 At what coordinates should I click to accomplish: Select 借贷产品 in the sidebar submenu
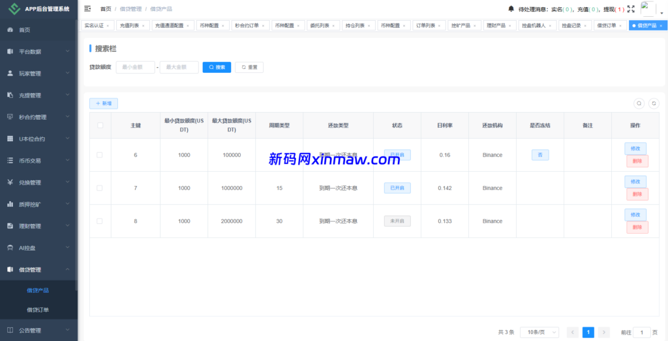point(38,291)
